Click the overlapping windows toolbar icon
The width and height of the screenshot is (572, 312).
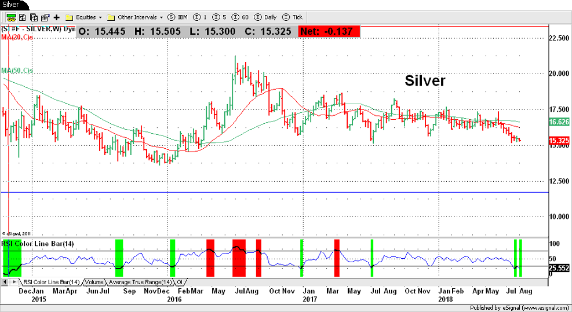[x=34, y=17]
